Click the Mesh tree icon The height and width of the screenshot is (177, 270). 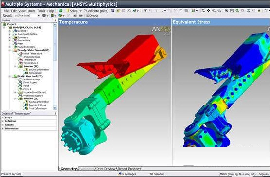16,44
